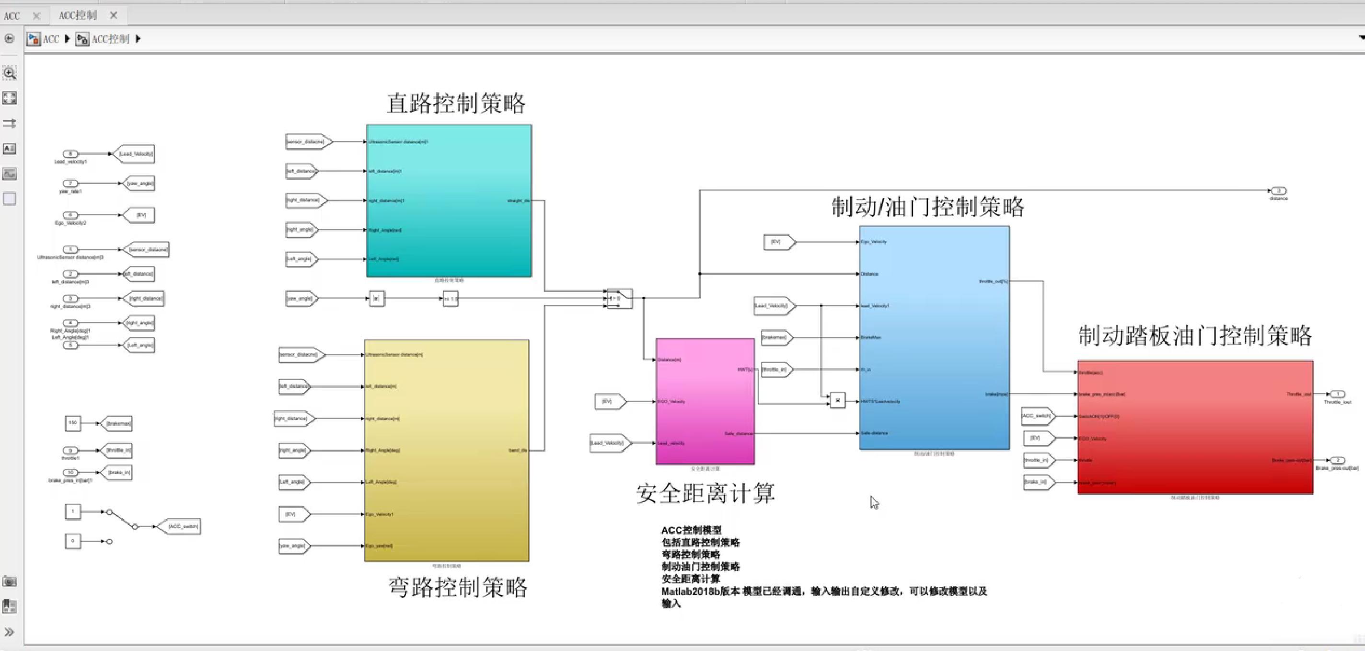Select the Annotation text tool

click(x=10, y=149)
